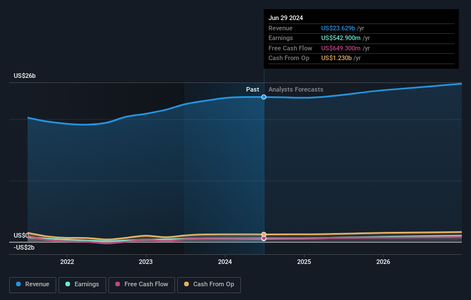
Task: Click the US$649.300m free cash flow value
Action: point(341,48)
